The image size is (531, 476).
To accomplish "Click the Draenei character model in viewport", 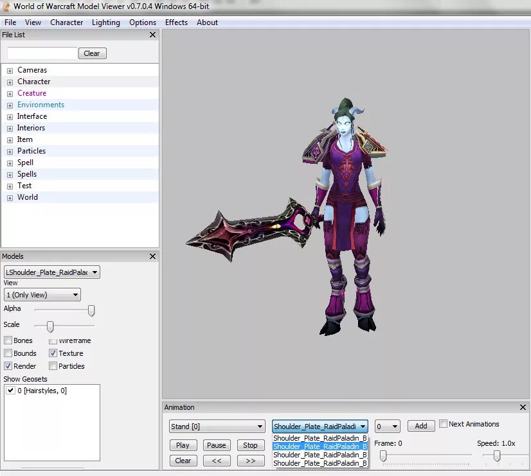I will pos(345,216).
